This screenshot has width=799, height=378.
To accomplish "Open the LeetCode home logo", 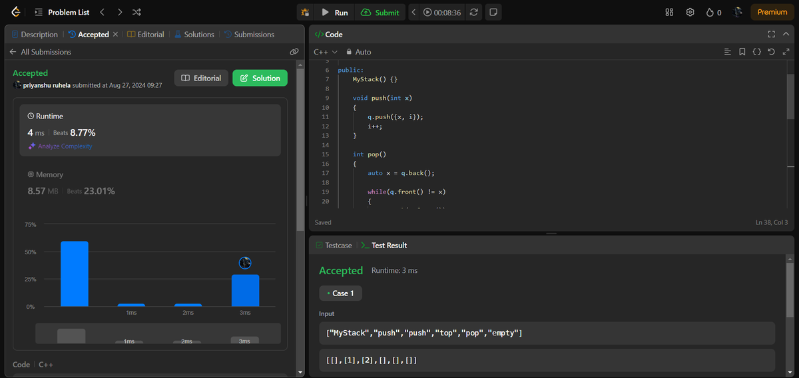I will click(15, 12).
